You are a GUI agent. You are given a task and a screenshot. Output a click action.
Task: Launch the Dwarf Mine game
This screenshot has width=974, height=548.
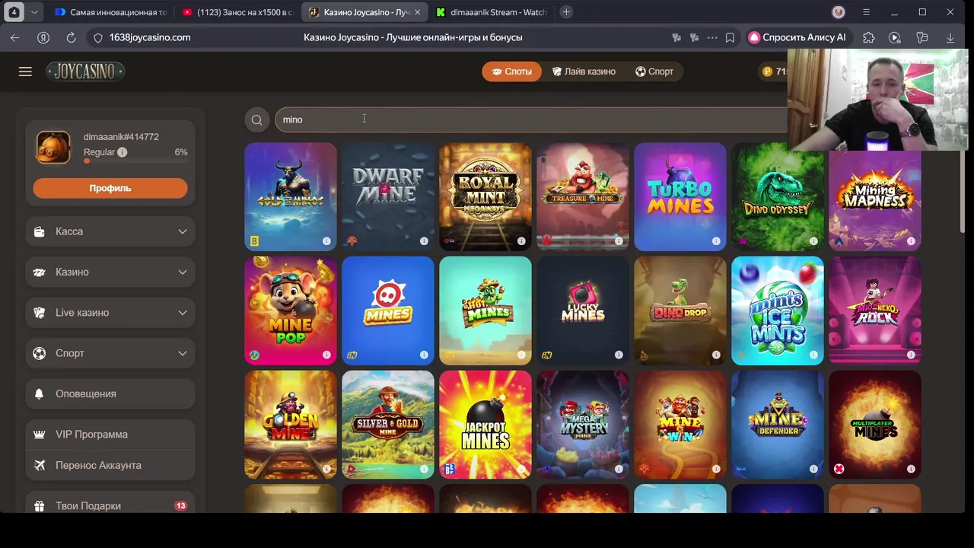click(x=388, y=196)
